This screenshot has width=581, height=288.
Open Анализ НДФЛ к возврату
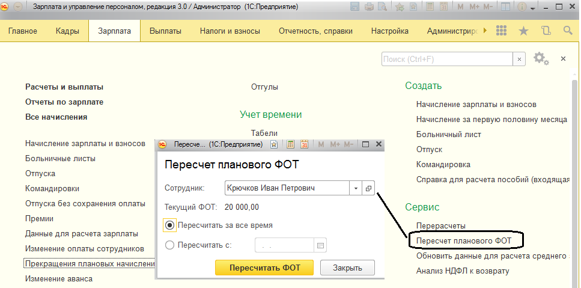(x=463, y=271)
